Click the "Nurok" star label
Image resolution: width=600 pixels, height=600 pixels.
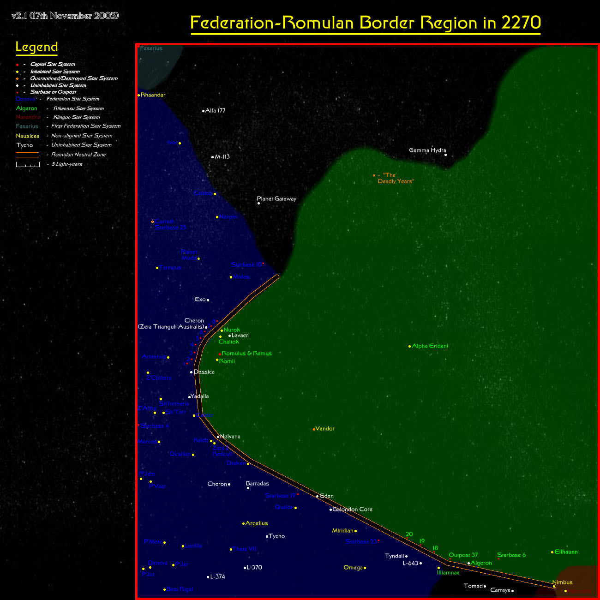point(232,330)
